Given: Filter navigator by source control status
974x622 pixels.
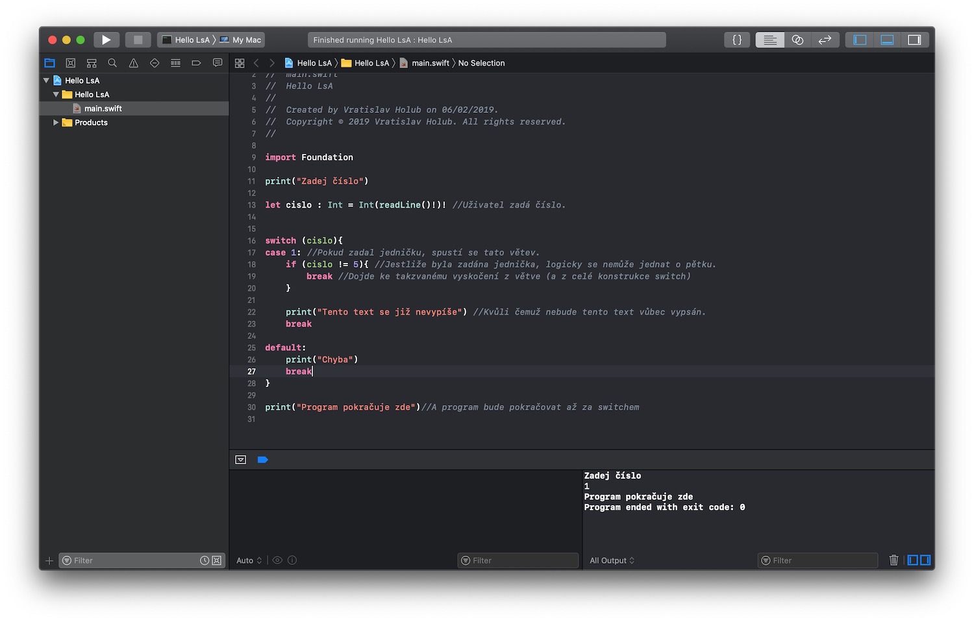Looking at the screenshot, I should [x=217, y=560].
